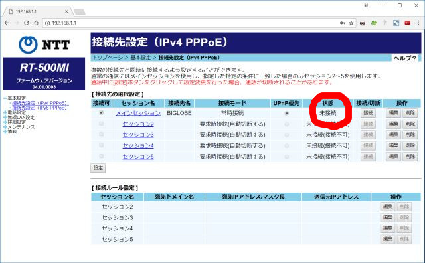
Task: Toggle the セッション3 接続可 checkbox
Action: coord(102,134)
